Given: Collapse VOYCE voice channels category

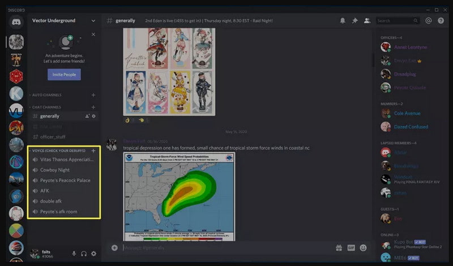Looking at the screenshot, I should (58, 151).
